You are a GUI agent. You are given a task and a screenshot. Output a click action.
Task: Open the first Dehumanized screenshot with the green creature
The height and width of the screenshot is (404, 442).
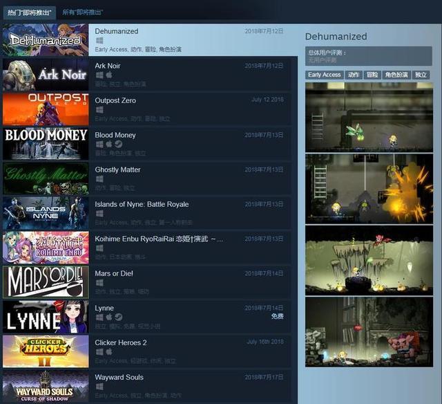[369, 117]
